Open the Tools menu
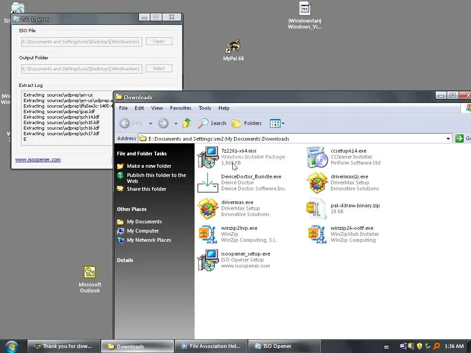This screenshot has height=353, width=471. [x=205, y=108]
